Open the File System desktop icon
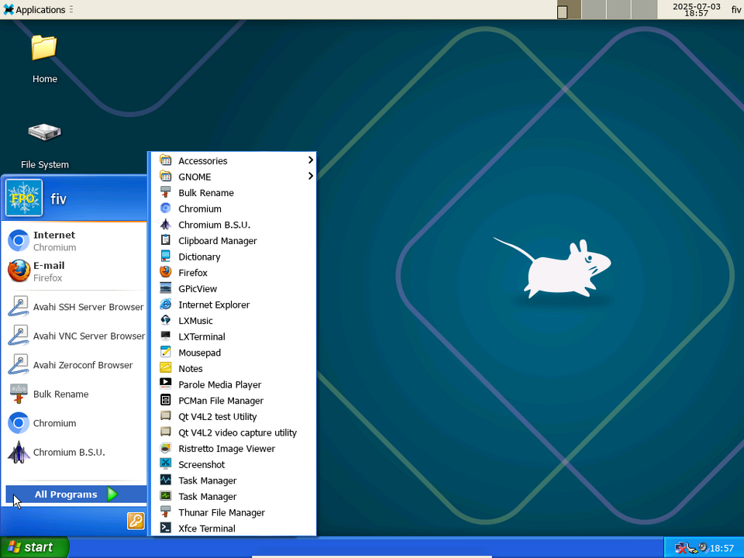The image size is (744, 558). tap(44, 133)
